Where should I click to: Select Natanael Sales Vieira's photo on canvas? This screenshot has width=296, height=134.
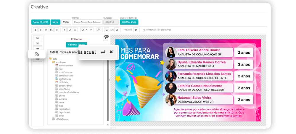coord(171,100)
